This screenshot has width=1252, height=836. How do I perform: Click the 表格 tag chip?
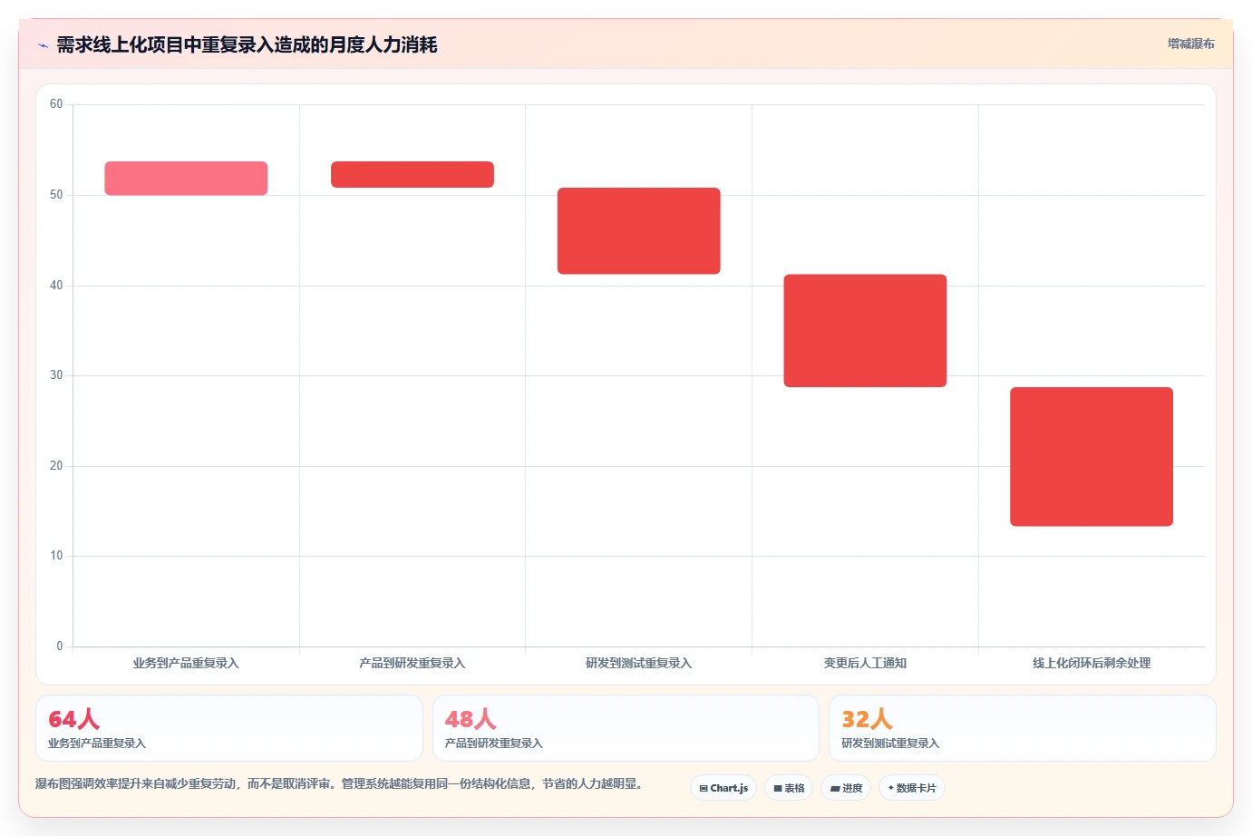tap(789, 788)
